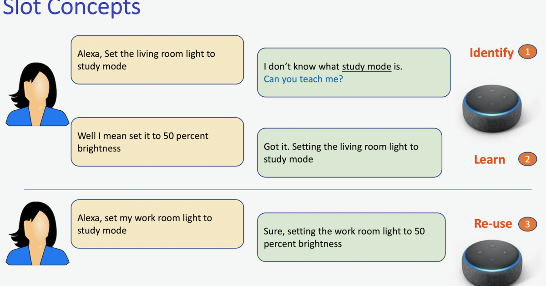The width and height of the screenshot is (546, 286).
Task: Click the "Re-use" step label
Action: click(x=493, y=224)
